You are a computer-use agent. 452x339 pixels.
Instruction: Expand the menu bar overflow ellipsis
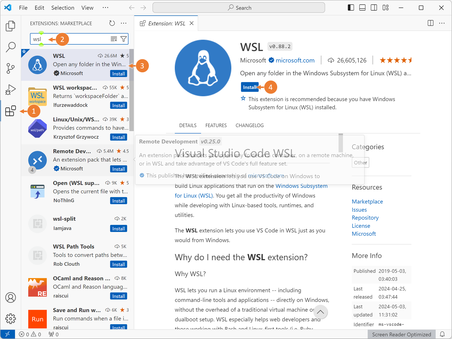pos(105,8)
